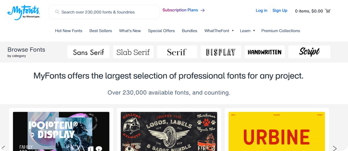Choose the Sans Serif category button
This screenshot has height=151, width=348.
coord(88,52)
